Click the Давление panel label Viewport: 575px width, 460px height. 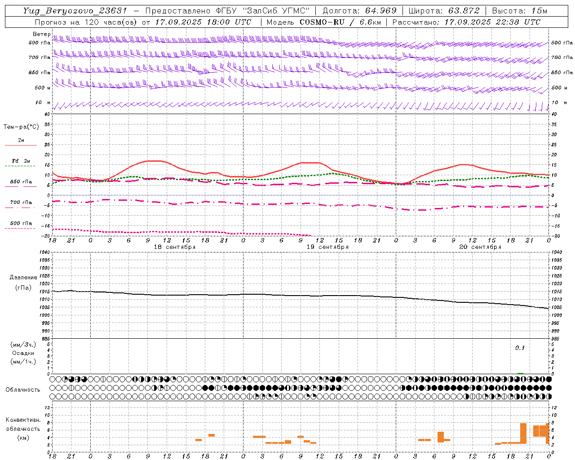point(23,278)
